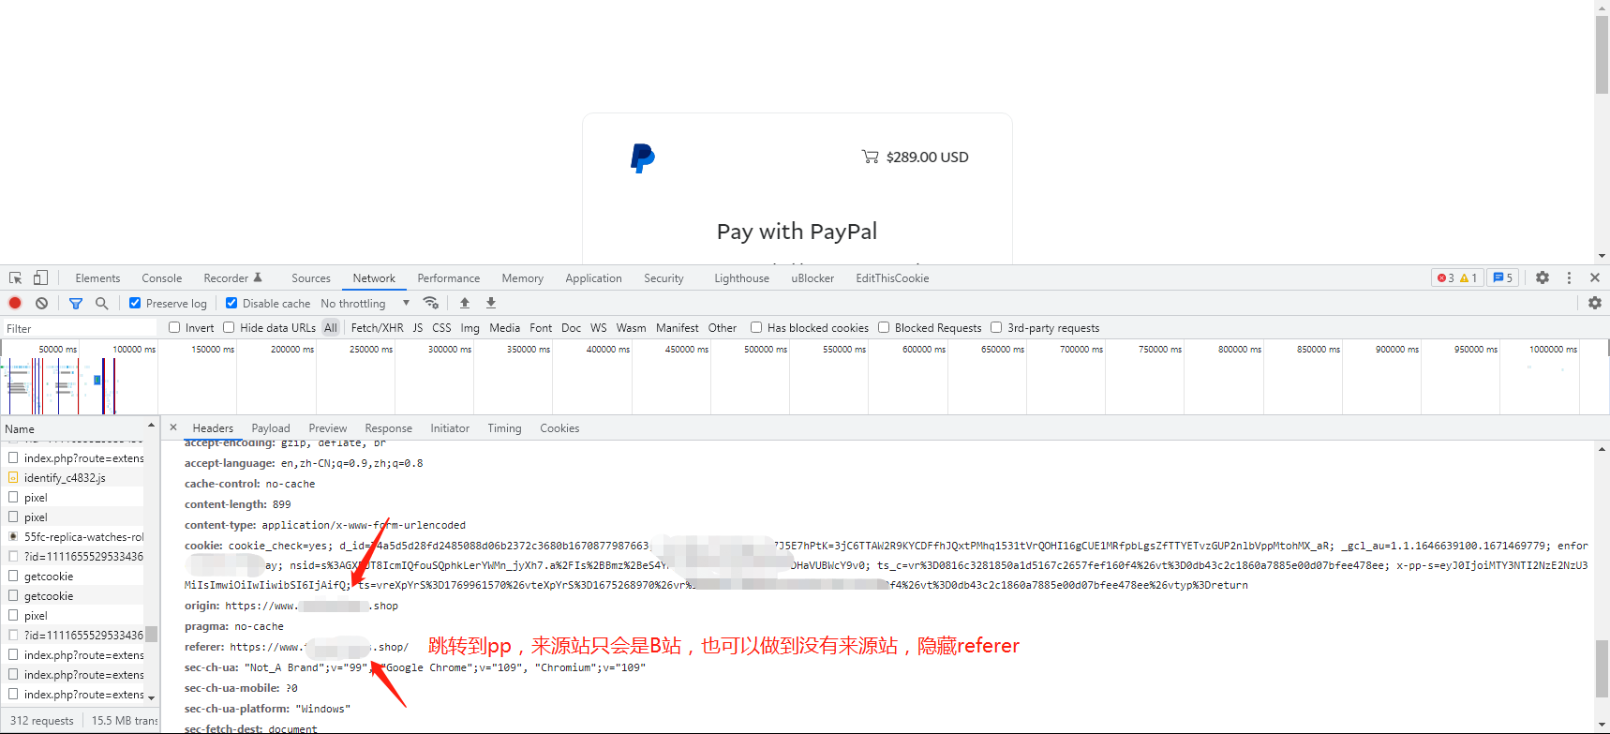1610x734 pixels.
Task: Check the 55fc-replica-watches request row checkbox
Action: click(13, 536)
